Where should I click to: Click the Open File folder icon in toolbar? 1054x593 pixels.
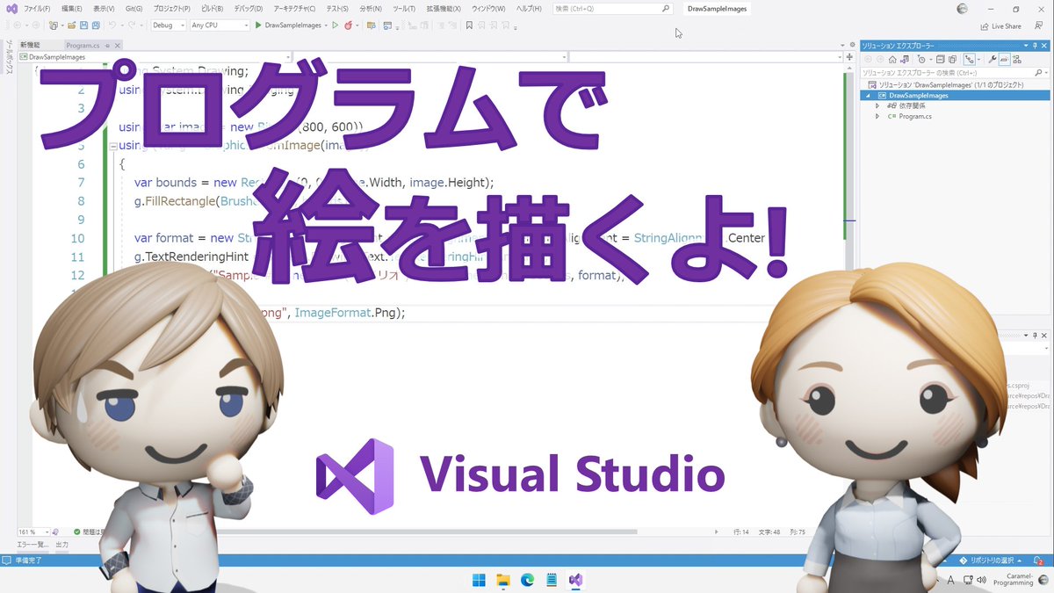(x=72, y=25)
